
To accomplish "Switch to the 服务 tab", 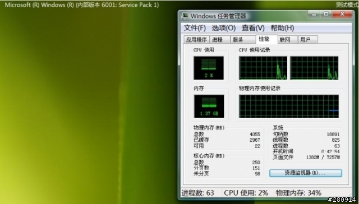I will [243, 40].
